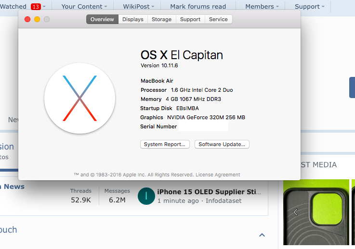The image size is (355, 249).
Task: Click the red 13 notification badge
Action: point(36,7)
